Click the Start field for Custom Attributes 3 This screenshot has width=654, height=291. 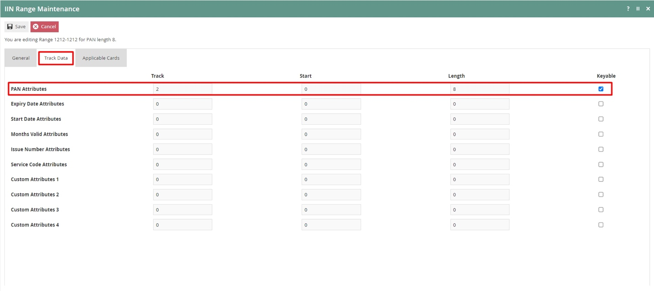point(331,209)
